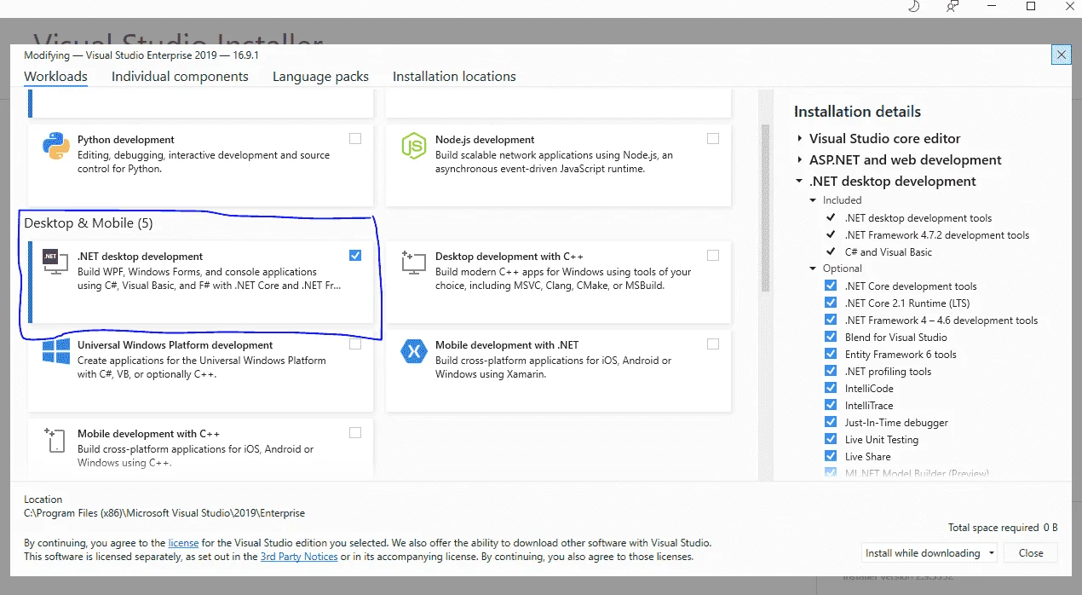The image size is (1082, 595).
Task: Collapse .NET desktop development details
Action: (800, 182)
